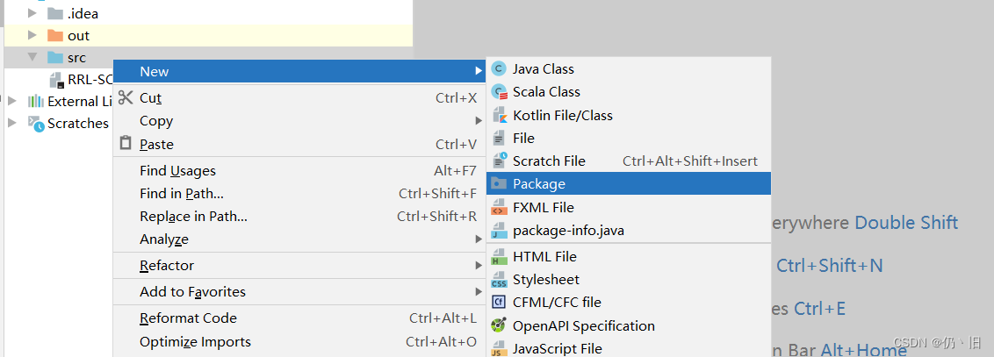
Task: Create a new OpenAPI Specification
Action: point(629,325)
